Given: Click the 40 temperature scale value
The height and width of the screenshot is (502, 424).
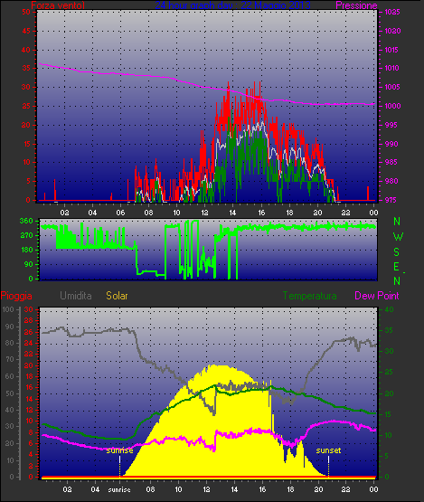Looking at the screenshot, I should [389, 310].
